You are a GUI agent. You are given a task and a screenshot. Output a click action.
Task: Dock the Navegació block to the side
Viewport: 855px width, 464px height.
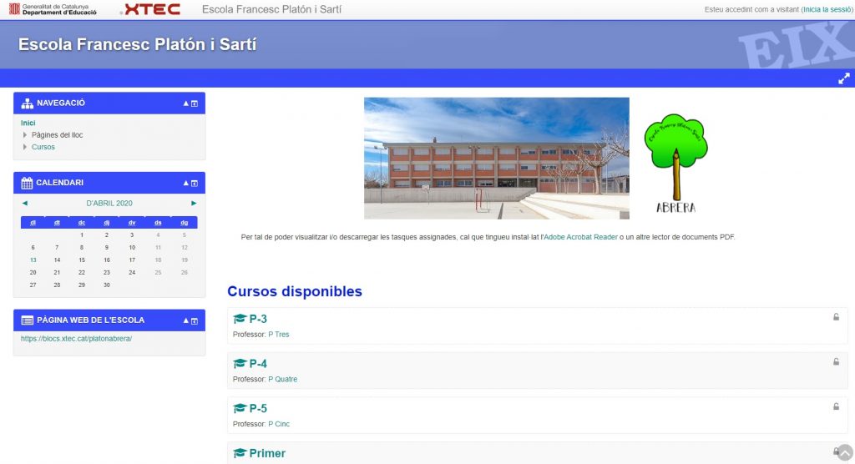195,103
